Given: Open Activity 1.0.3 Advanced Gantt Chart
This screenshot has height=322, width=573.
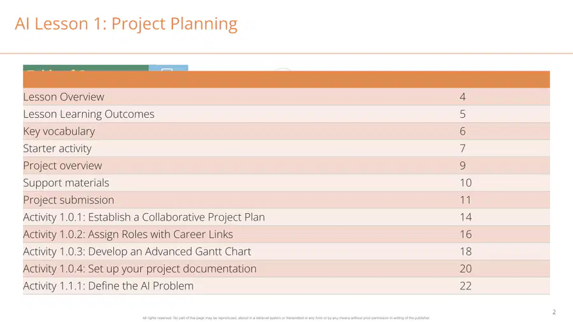Looking at the screenshot, I should click(x=286, y=251).
